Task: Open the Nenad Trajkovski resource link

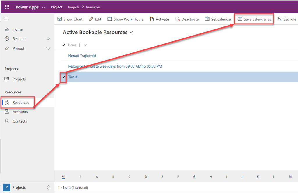Action: click(x=82, y=56)
